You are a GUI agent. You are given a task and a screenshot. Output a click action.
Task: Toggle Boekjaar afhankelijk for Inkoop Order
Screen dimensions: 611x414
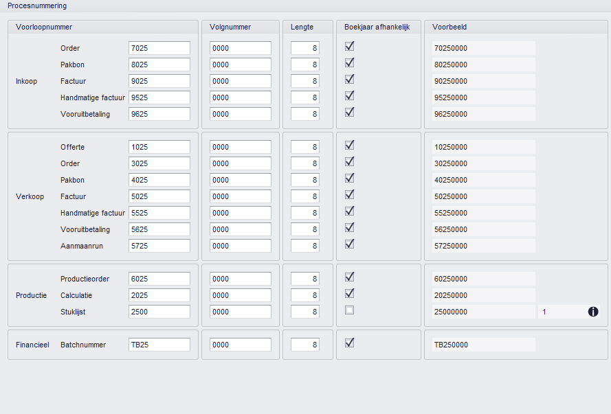coord(350,46)
